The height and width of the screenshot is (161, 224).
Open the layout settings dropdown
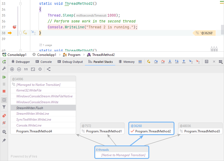[x=220, y=62]
